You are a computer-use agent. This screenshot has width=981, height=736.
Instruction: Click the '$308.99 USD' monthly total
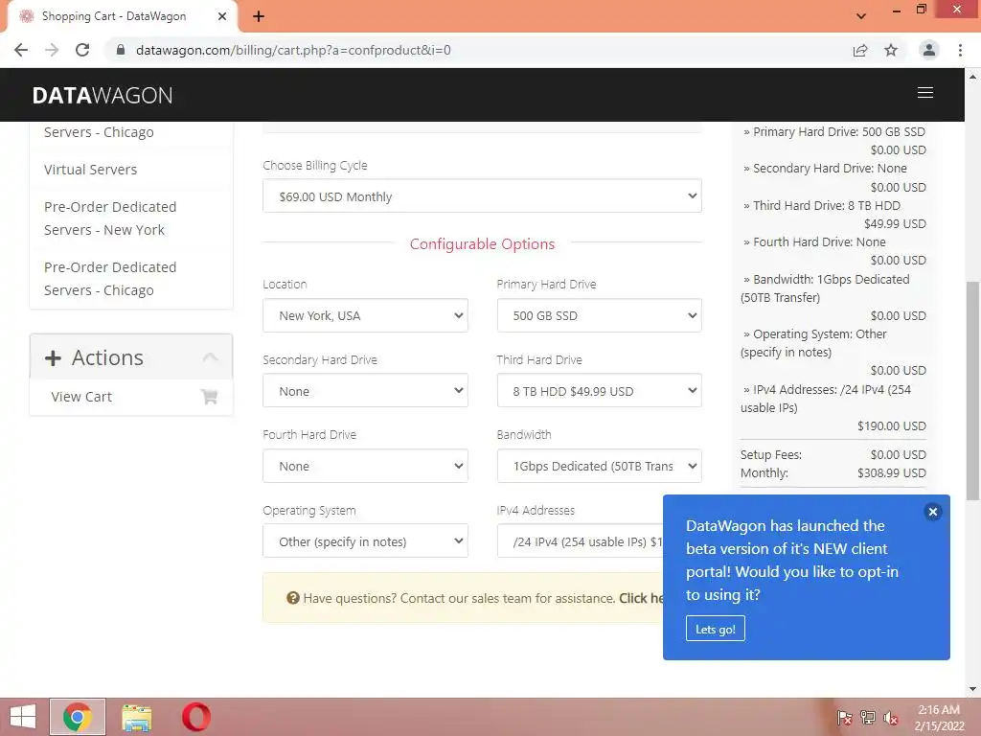[x=892, y=473]
